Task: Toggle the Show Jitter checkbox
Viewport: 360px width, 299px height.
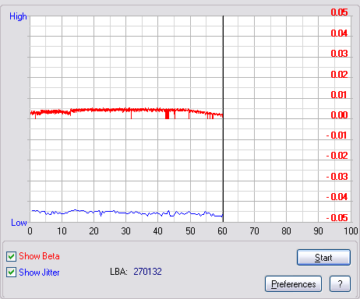Action: tap(11, 273)
